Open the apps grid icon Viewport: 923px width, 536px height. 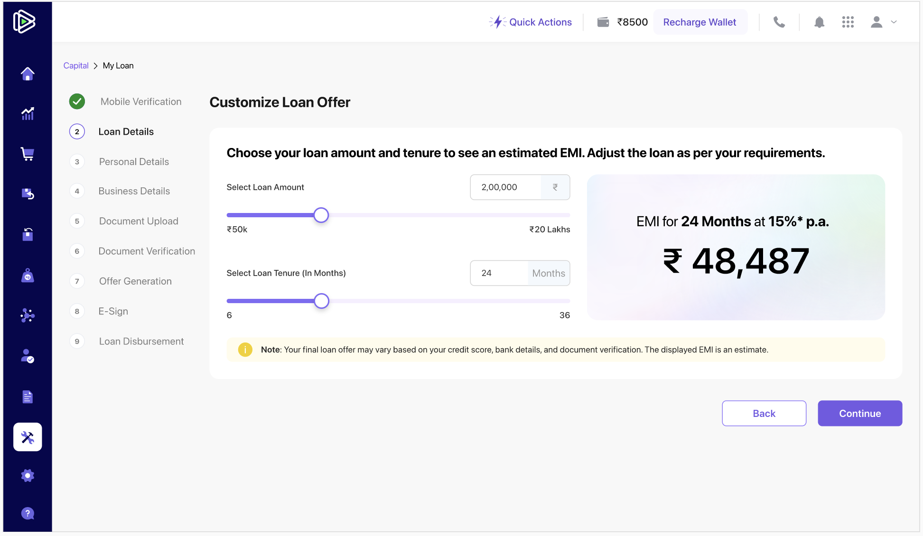pyautogui.click(x=848, y=22)
